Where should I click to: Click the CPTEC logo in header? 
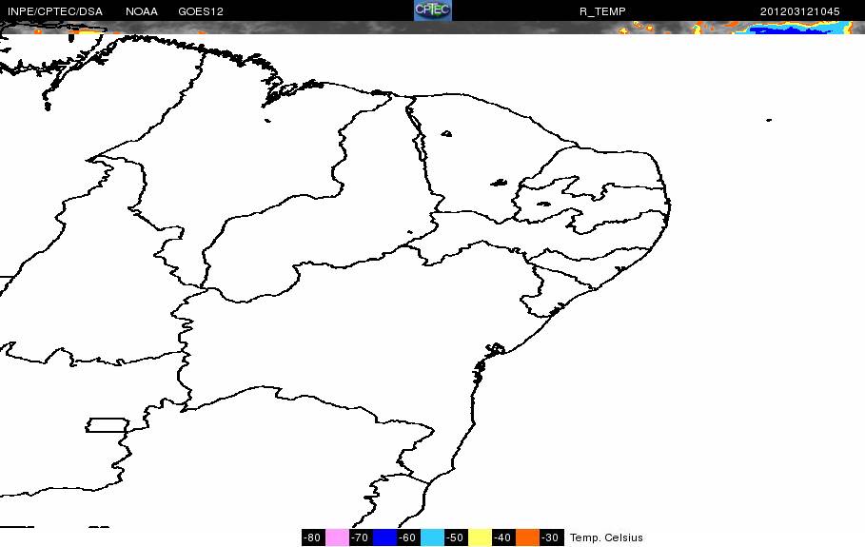pyautogui.click(x=433, y=10)
